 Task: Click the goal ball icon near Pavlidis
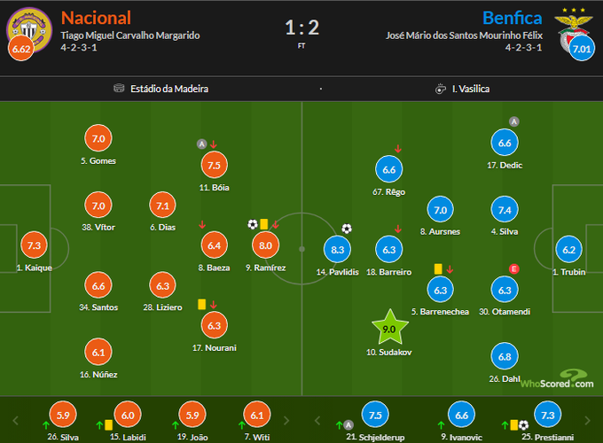point(347,229)
